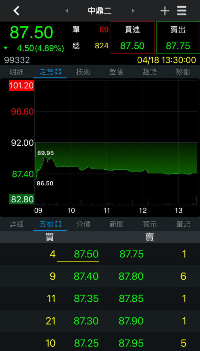Go to previous stock with left triangle
This screenshot has width=200, height=351.
coord(66,11)
